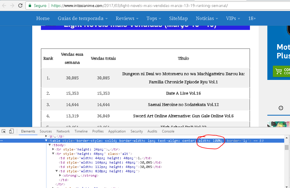Click the green secure padlock icon
The image size is (290, 188).
(x=30, y=6)
